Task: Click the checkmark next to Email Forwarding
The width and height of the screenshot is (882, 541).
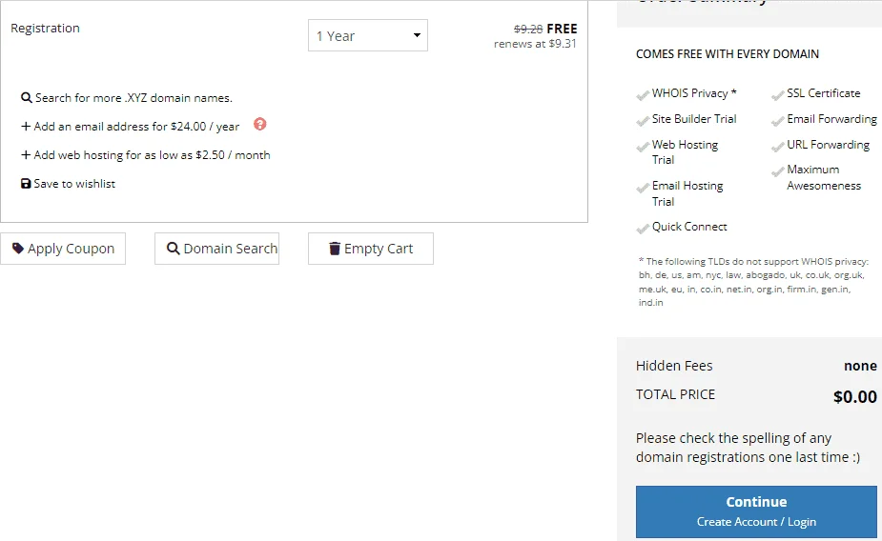Action: coord(777,121)
